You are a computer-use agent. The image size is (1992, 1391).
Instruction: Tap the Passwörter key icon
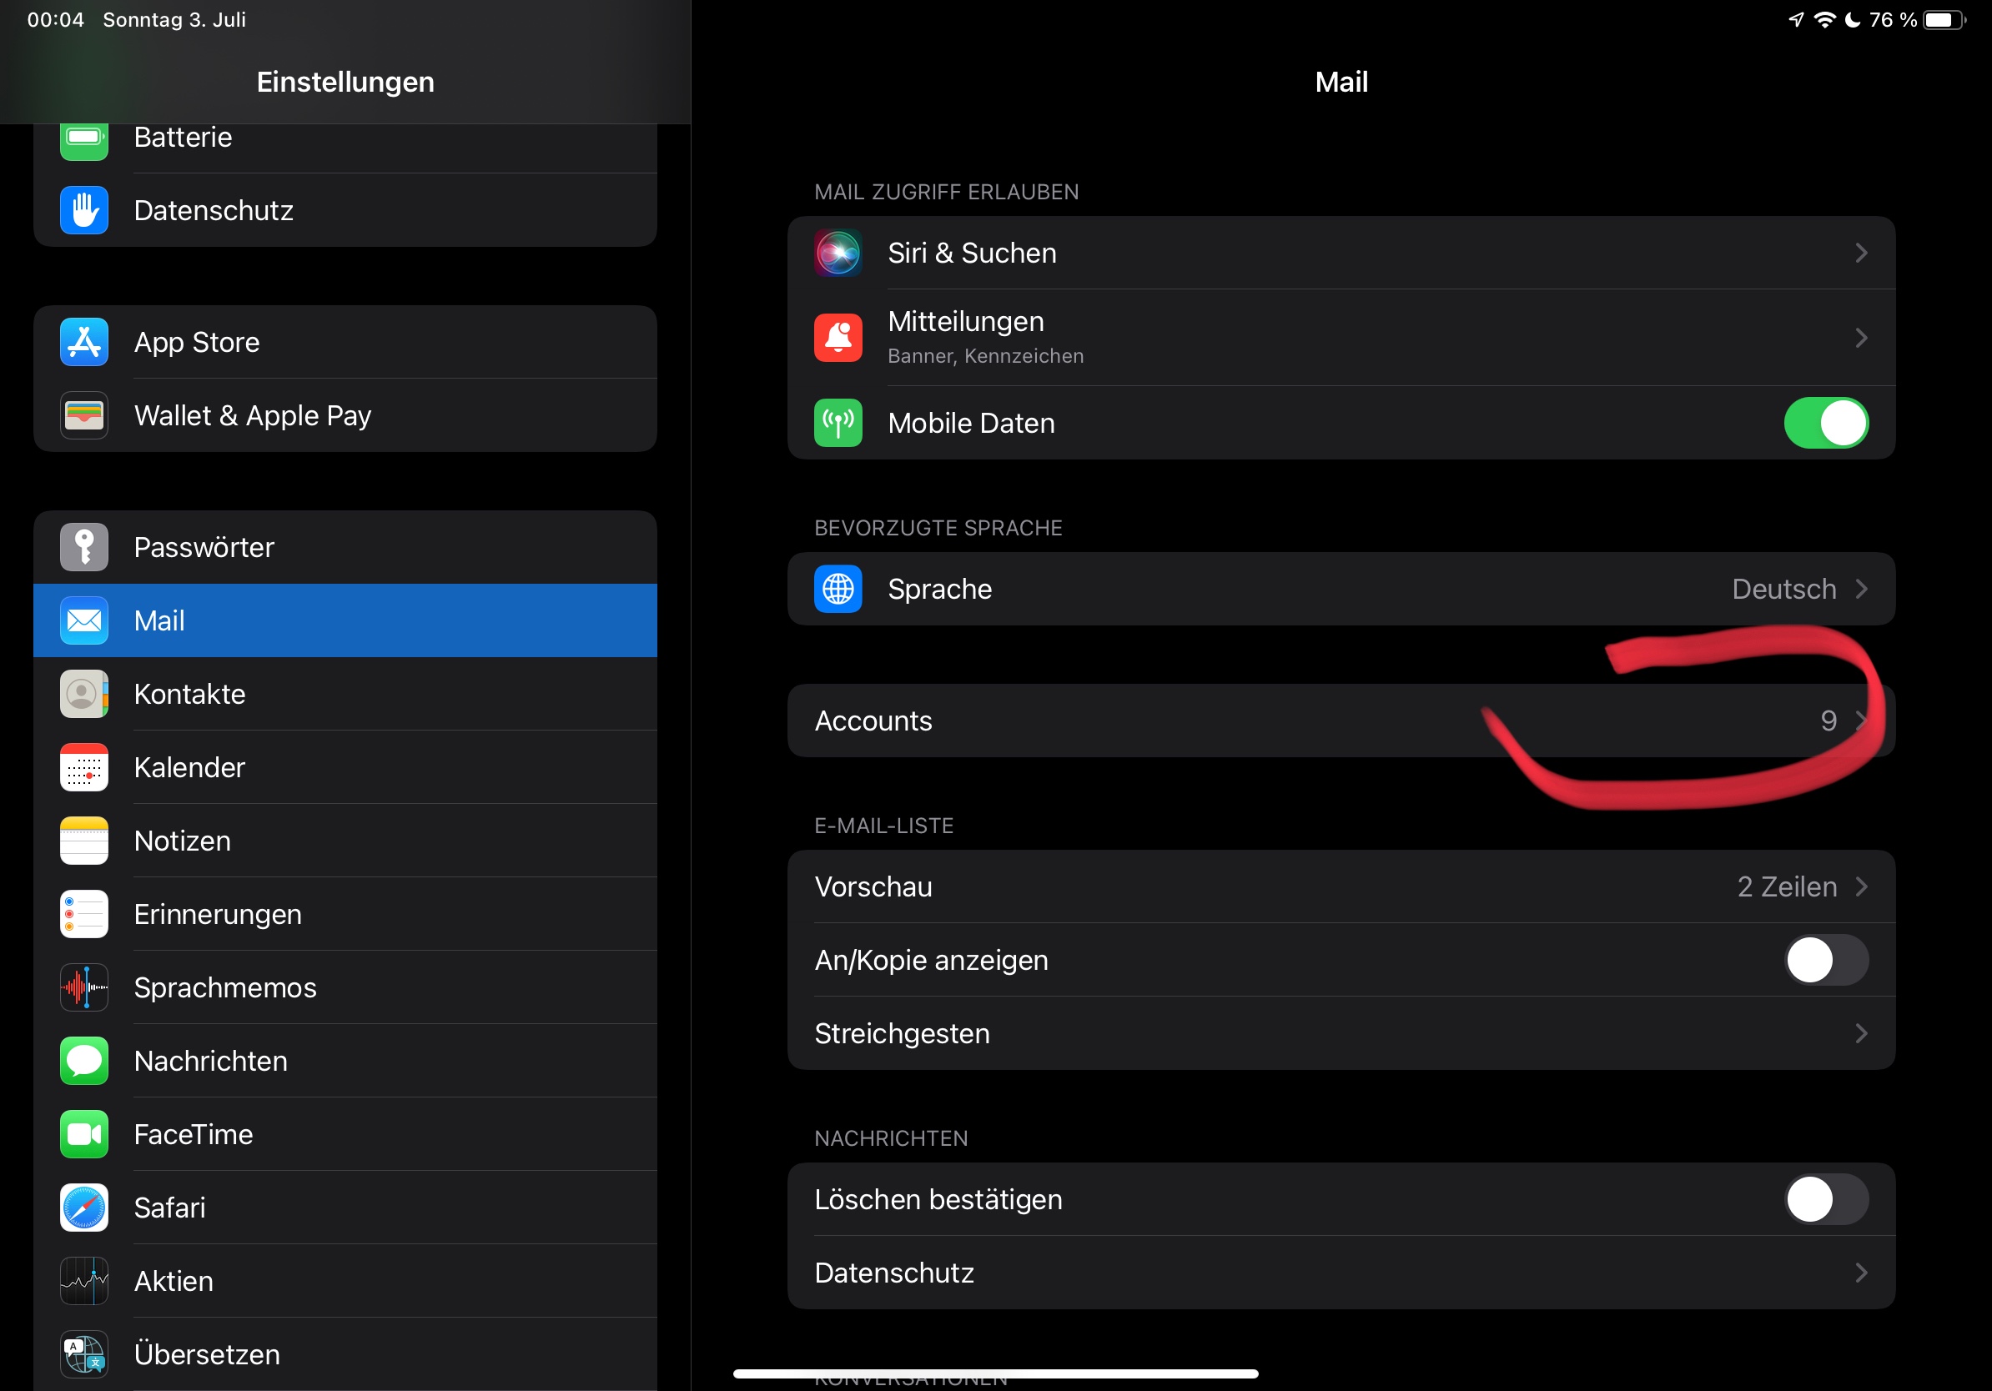(x=84, y=547)
